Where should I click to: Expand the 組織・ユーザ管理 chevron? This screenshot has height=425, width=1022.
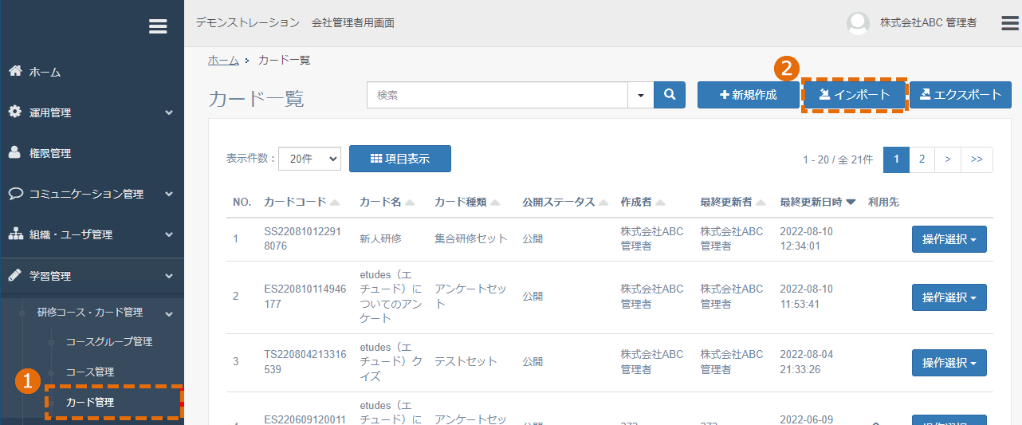tap(169, 235)
